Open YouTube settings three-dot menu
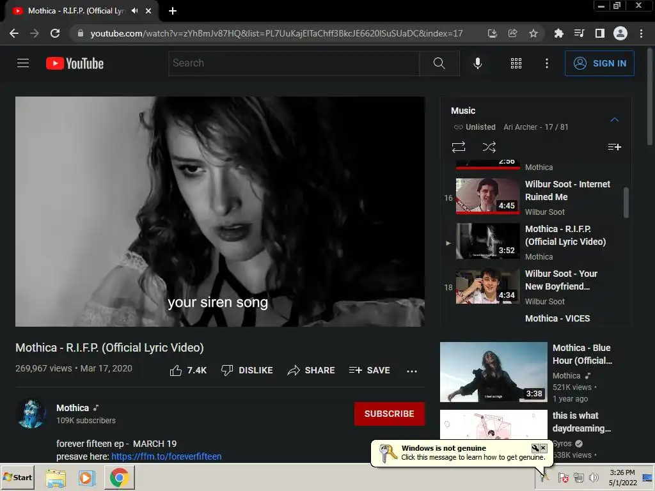This screenshot has width=655, height=491. pos(546,63)
